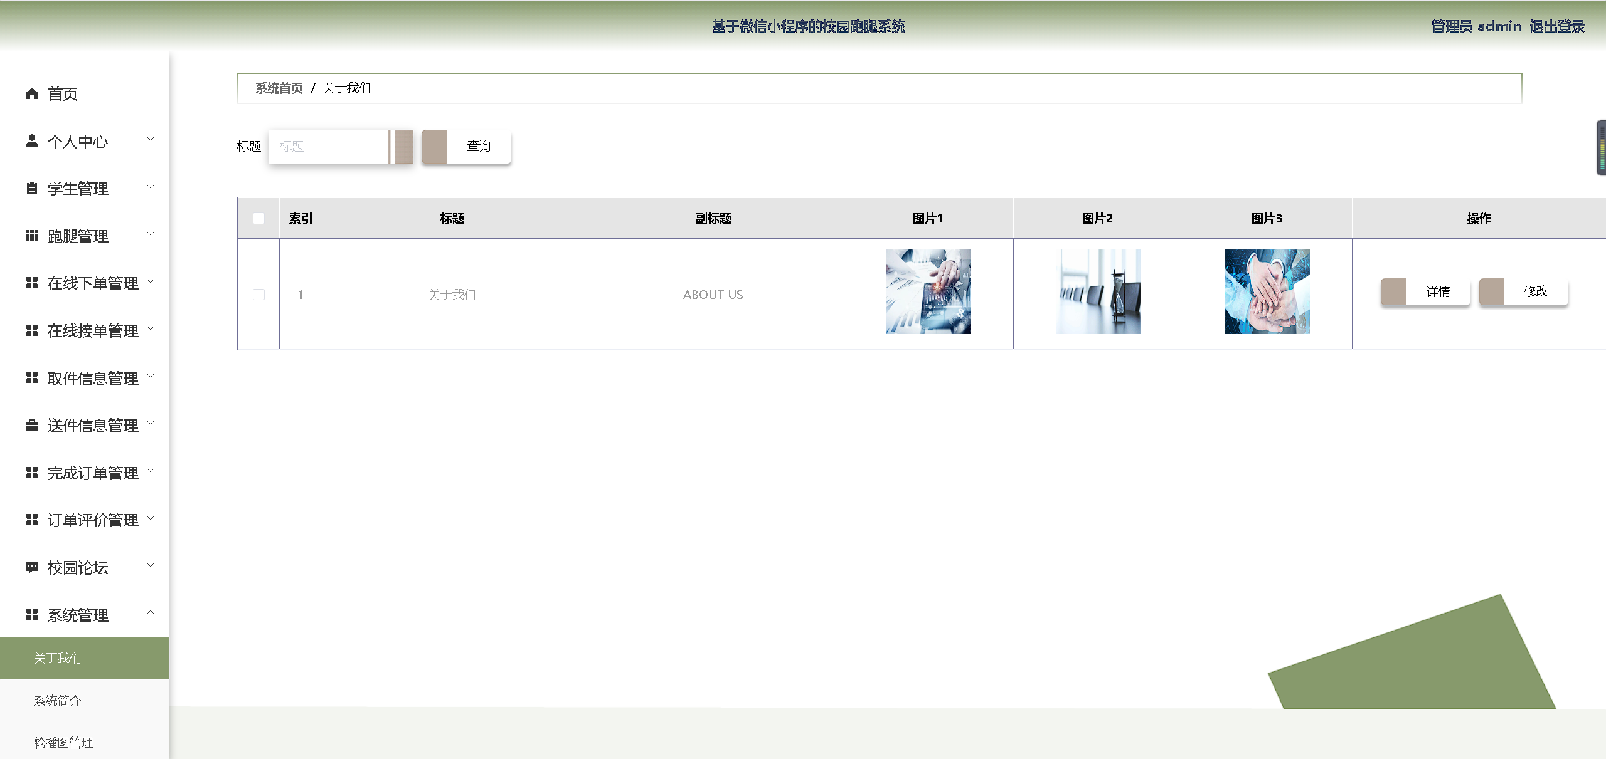Click the briefcase icon for 送件信息管理
Image resolution: width=1606 pixels, height=759 pixels.
(x=32, y=426)
